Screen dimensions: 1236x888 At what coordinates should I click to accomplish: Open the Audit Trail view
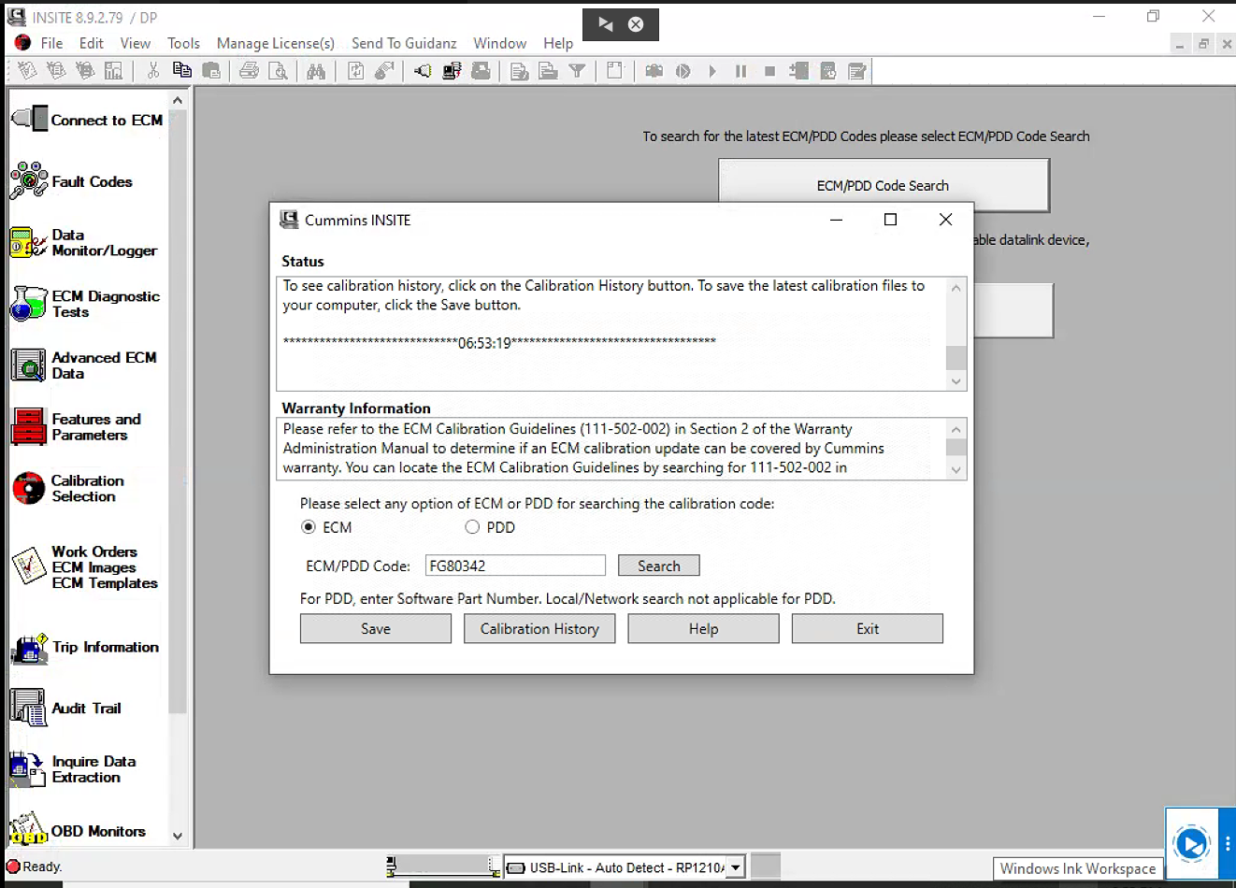(66, 709)
